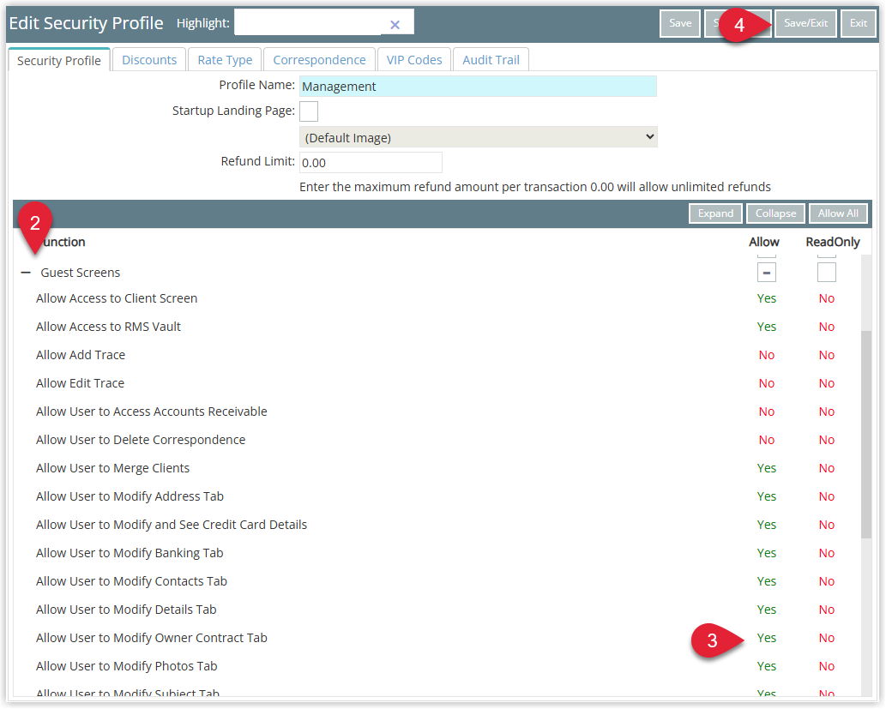Collapse the Guest Screens group
The width and height of the screenshot is (886, 709).
(26, 273)
